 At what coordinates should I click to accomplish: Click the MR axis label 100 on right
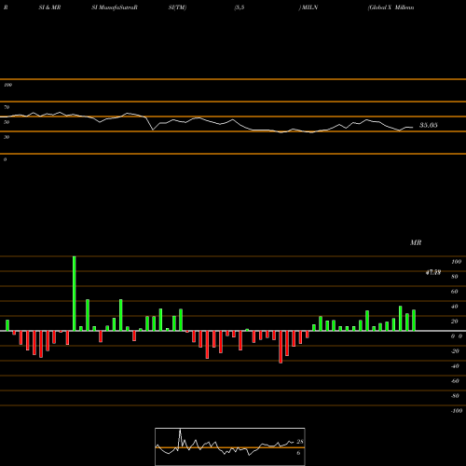(457, 262)
